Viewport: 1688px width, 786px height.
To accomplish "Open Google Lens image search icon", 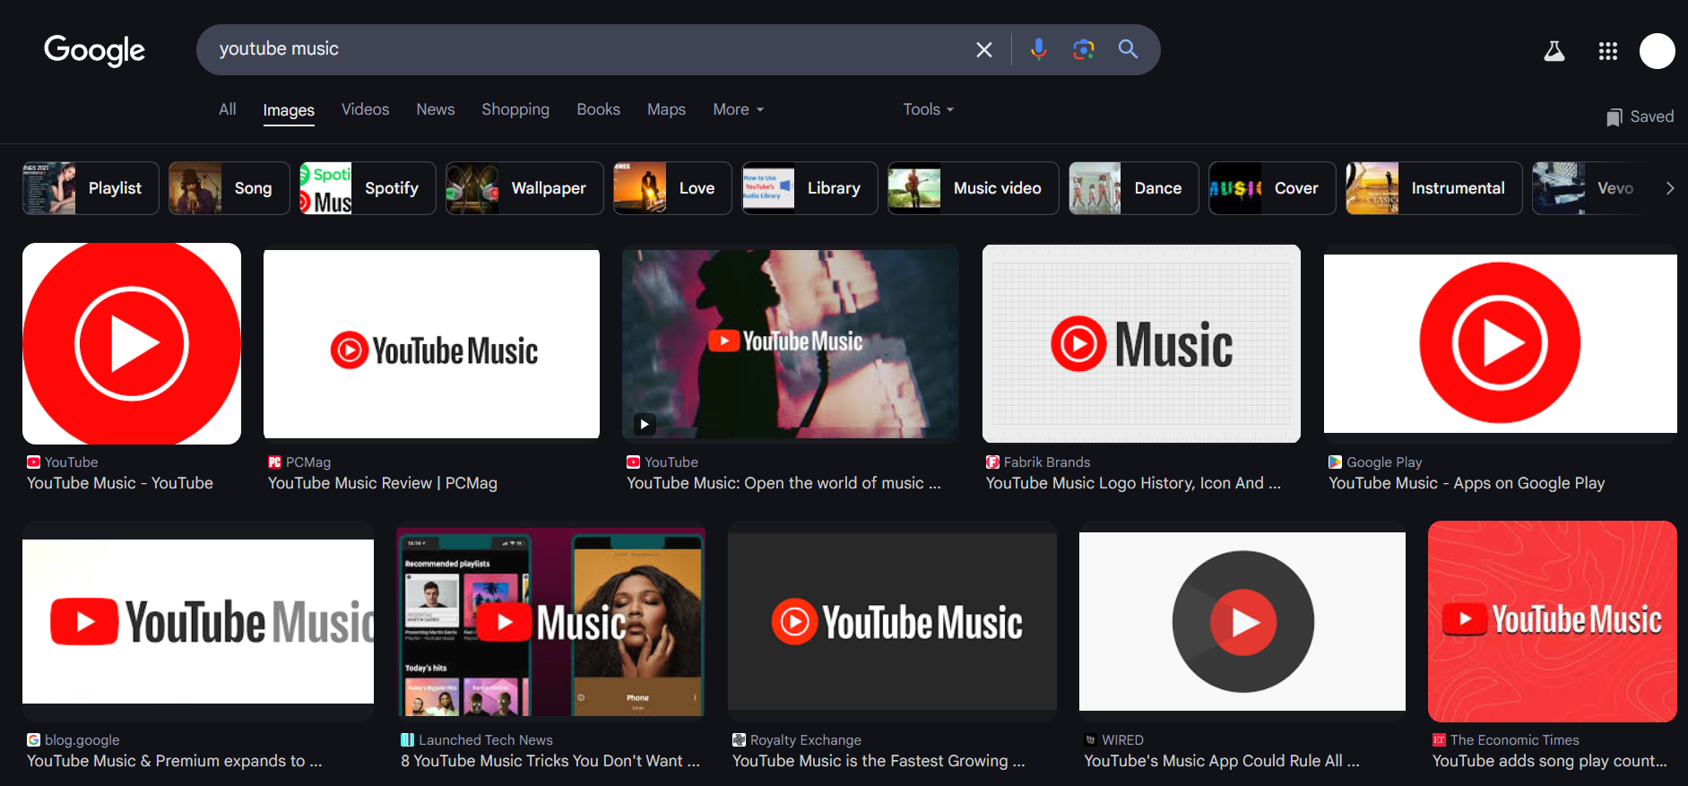I will click(1083, 49).
